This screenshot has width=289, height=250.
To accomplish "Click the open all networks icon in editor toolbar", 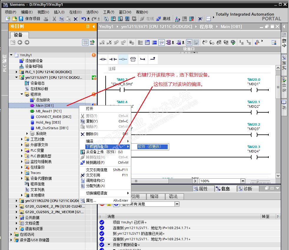I will pos(147,42).
